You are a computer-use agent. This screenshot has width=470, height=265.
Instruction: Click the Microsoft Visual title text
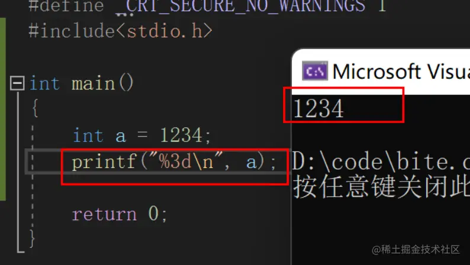[401, 72]
